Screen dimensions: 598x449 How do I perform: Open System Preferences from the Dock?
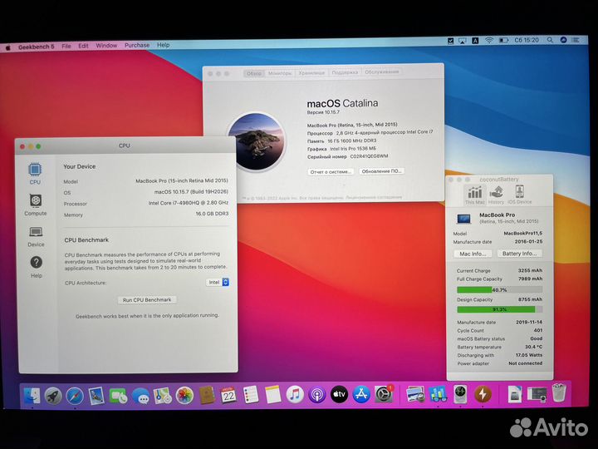(383, 394)
